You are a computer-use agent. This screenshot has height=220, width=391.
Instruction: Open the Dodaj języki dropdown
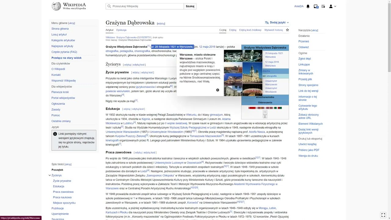(277, 22)
